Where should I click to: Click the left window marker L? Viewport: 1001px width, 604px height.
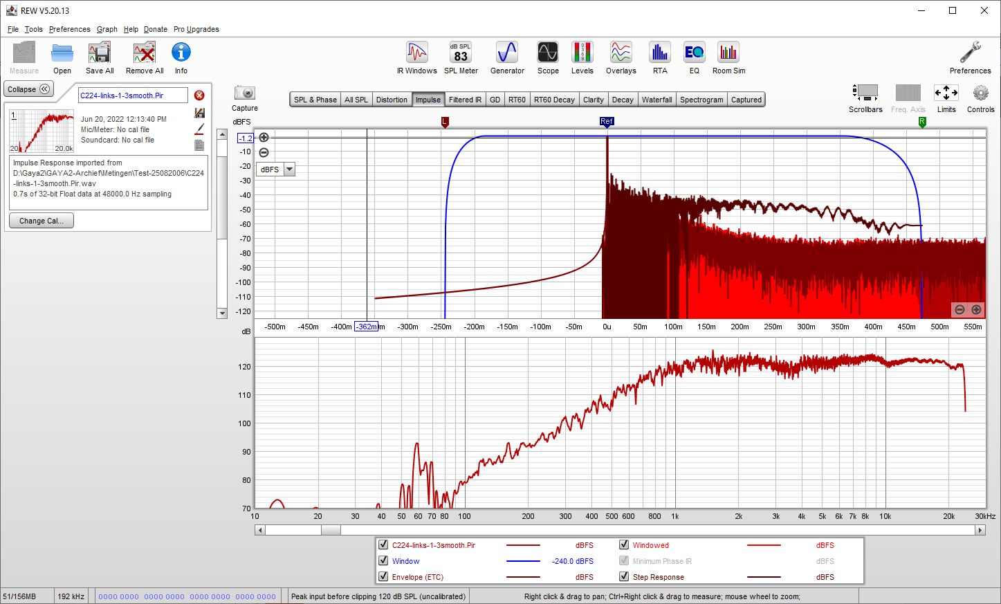[445, 122]
